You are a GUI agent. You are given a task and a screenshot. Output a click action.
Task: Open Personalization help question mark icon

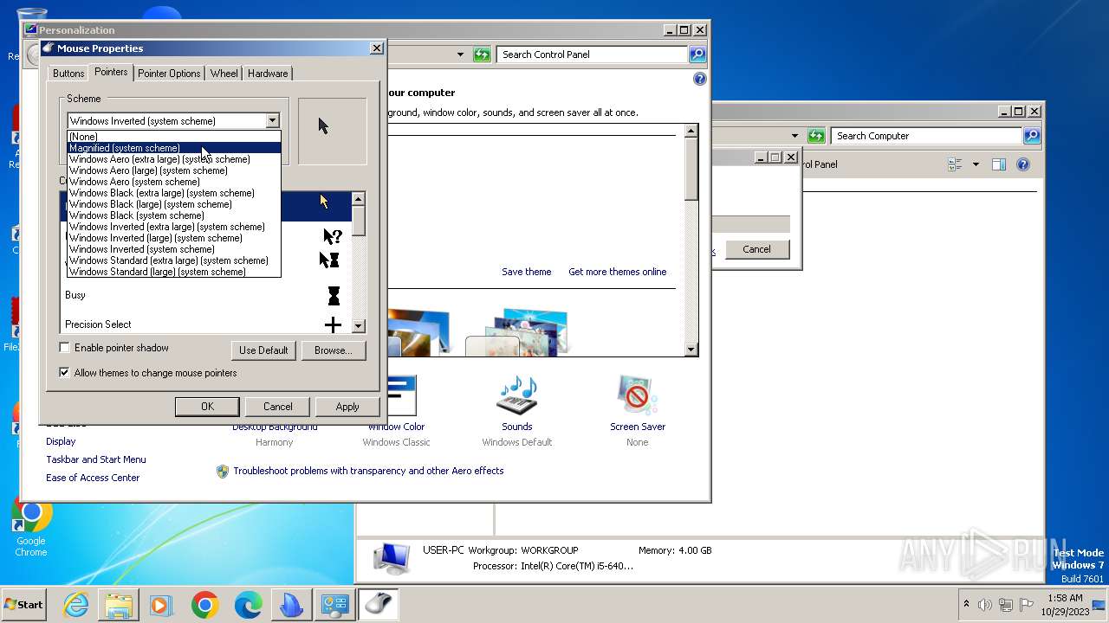click(700, 79)
